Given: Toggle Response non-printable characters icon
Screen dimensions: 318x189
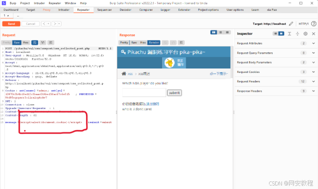Looking at the screenshot, I should 173,43.
